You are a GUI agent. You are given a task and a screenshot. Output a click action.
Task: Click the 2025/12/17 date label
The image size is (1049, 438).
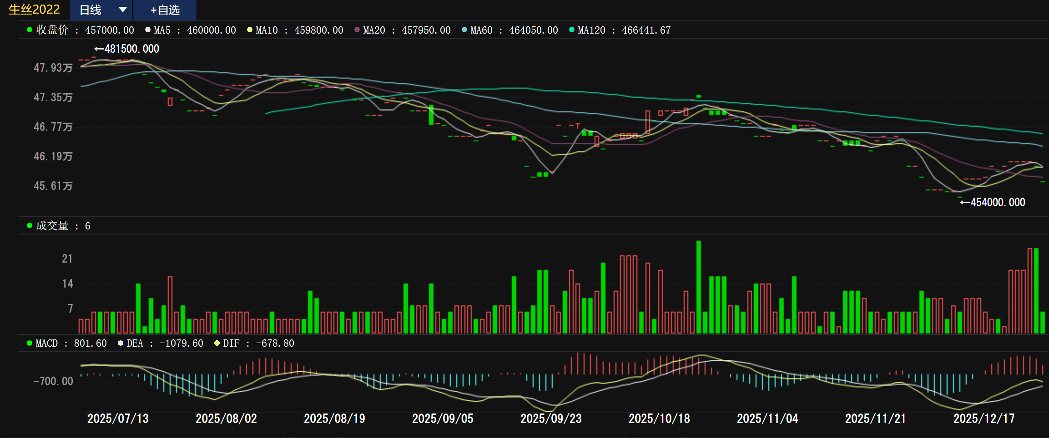[984, 418]
